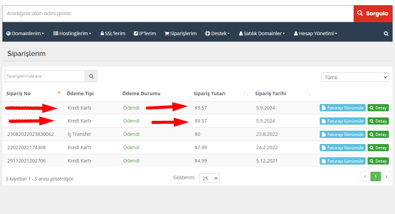This screenshot has width=395, height=214.
Task: Click the navbar magnifier search icon
Action: click(x=386, y=34)
